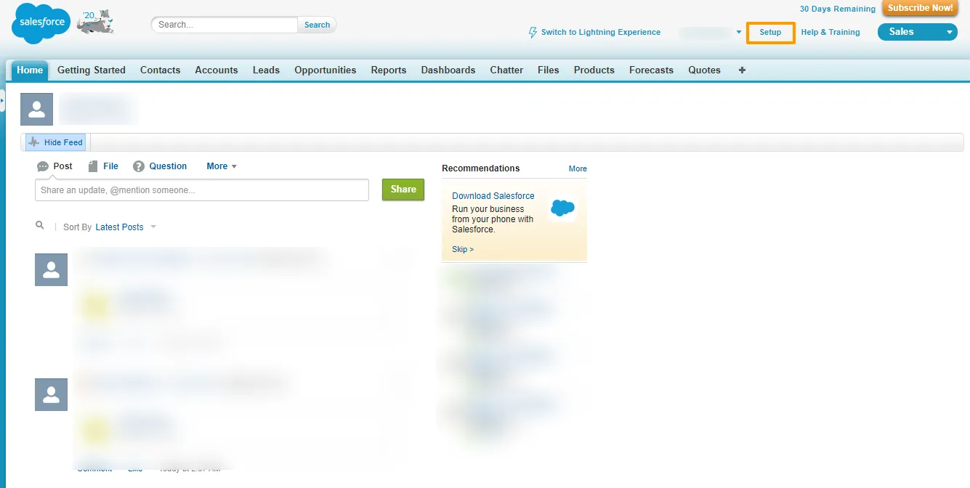This screenshot has width=970, height=488.
Task: Expand the left sidebar handle
Action: pos(2,100)
